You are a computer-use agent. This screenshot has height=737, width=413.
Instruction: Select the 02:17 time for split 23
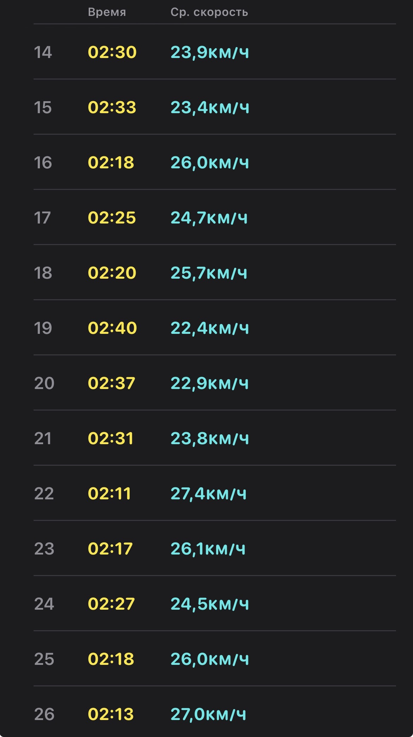[x=110, y=549]
